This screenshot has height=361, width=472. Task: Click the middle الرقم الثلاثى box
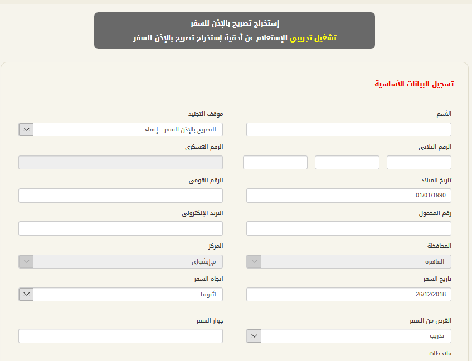[x=347, y=163]
